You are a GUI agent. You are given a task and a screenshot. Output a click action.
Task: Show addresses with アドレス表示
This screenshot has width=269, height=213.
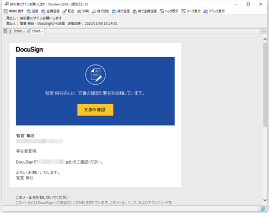(x=214, y=11)
